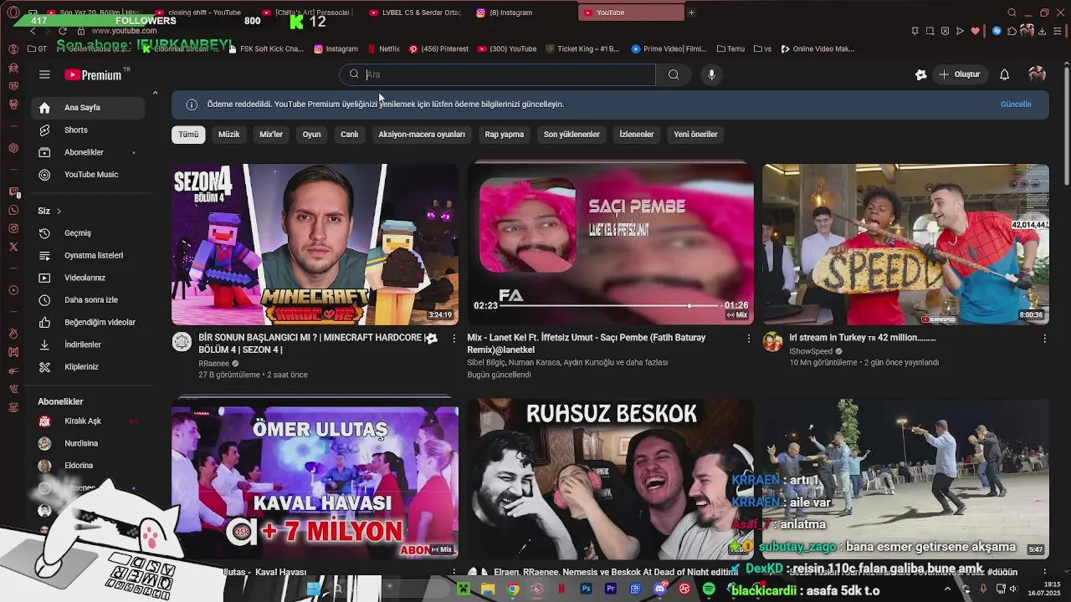Select the Canlı filter chip
Viewport: 1071px width, 602px height.
click(349, 134)
